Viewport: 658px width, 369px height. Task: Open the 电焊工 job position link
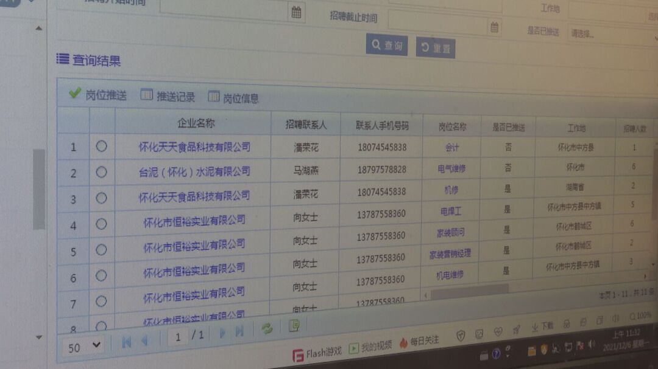451,212
